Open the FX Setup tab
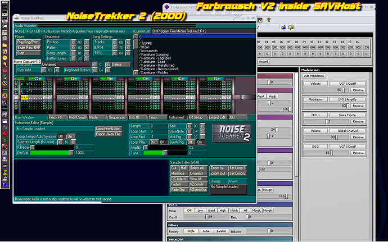This screenshot has width=388, height=242. click(197, 117)
